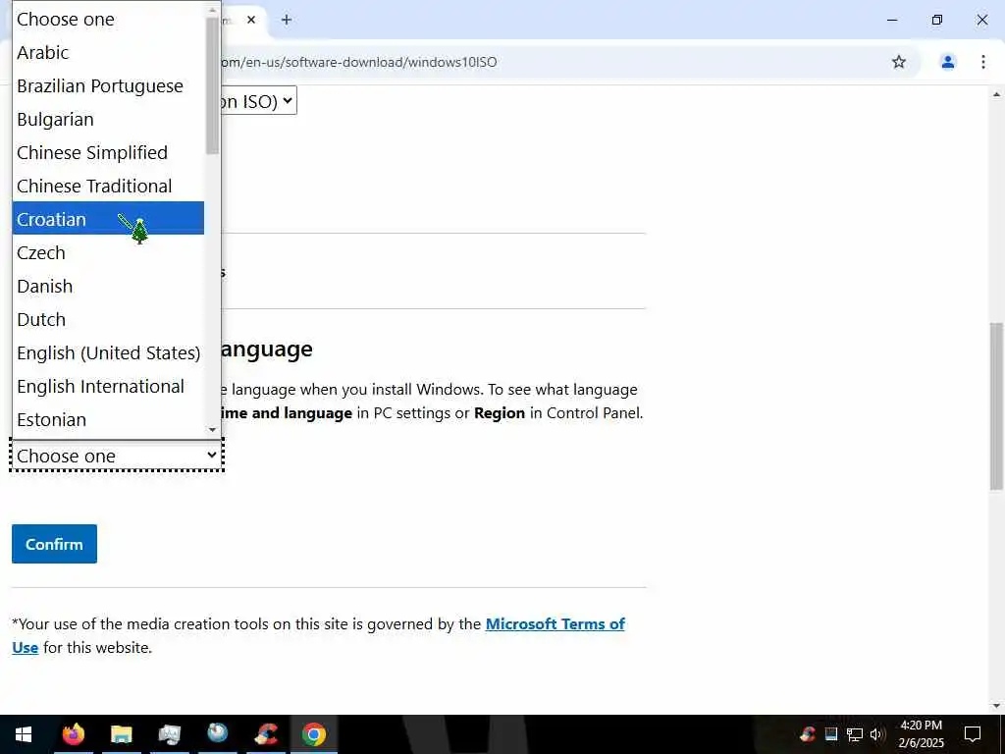
Task: Minimize the Chrome window
Action: [x=891, y=20]
